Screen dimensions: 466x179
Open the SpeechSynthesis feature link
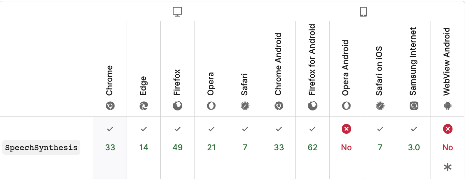41,148
